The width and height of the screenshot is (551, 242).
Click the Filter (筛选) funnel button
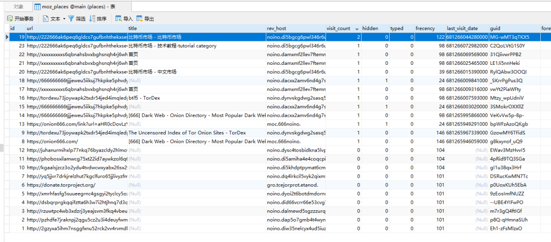77,19
